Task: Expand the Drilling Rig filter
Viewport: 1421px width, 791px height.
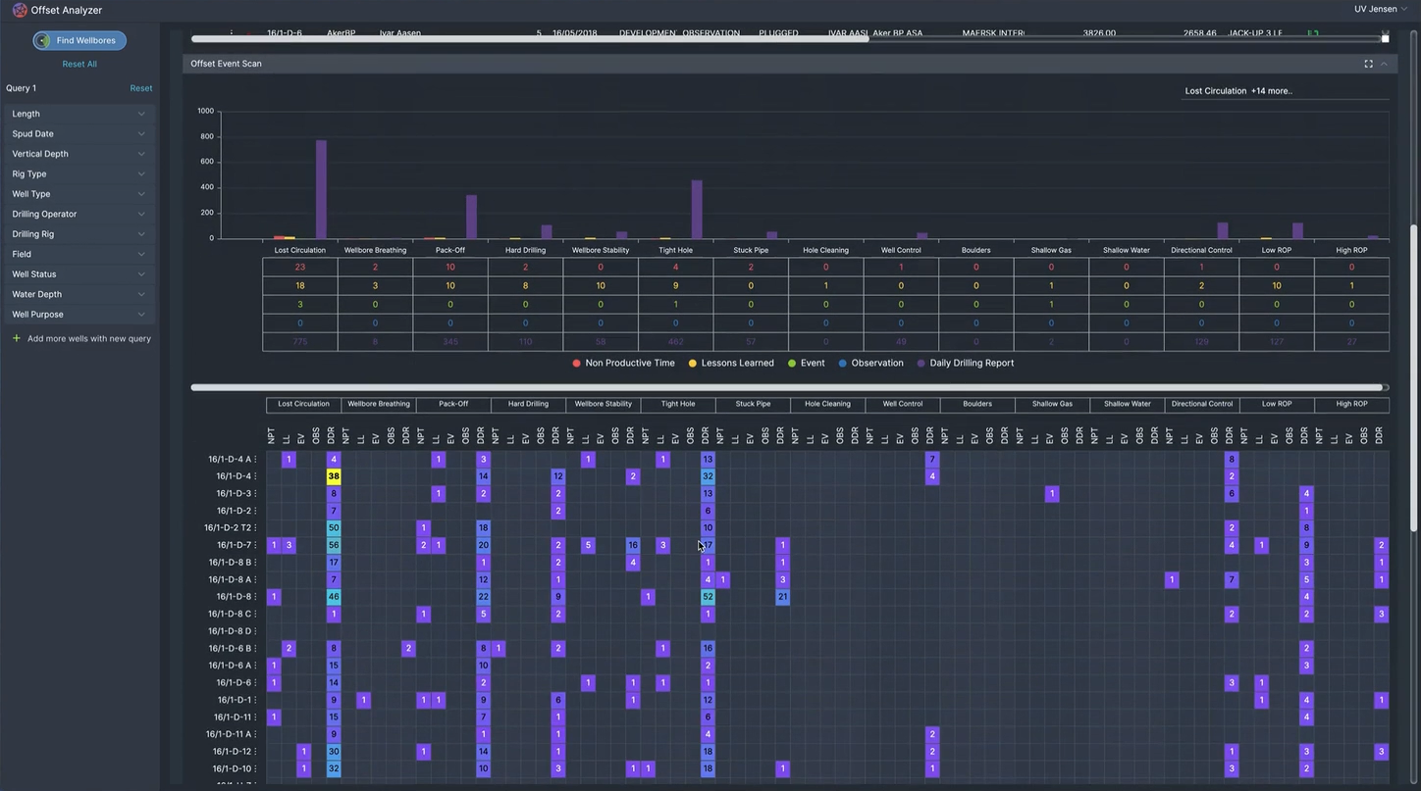Action: [79, 234]
